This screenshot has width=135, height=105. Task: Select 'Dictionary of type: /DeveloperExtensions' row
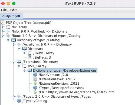click(65, 70)
